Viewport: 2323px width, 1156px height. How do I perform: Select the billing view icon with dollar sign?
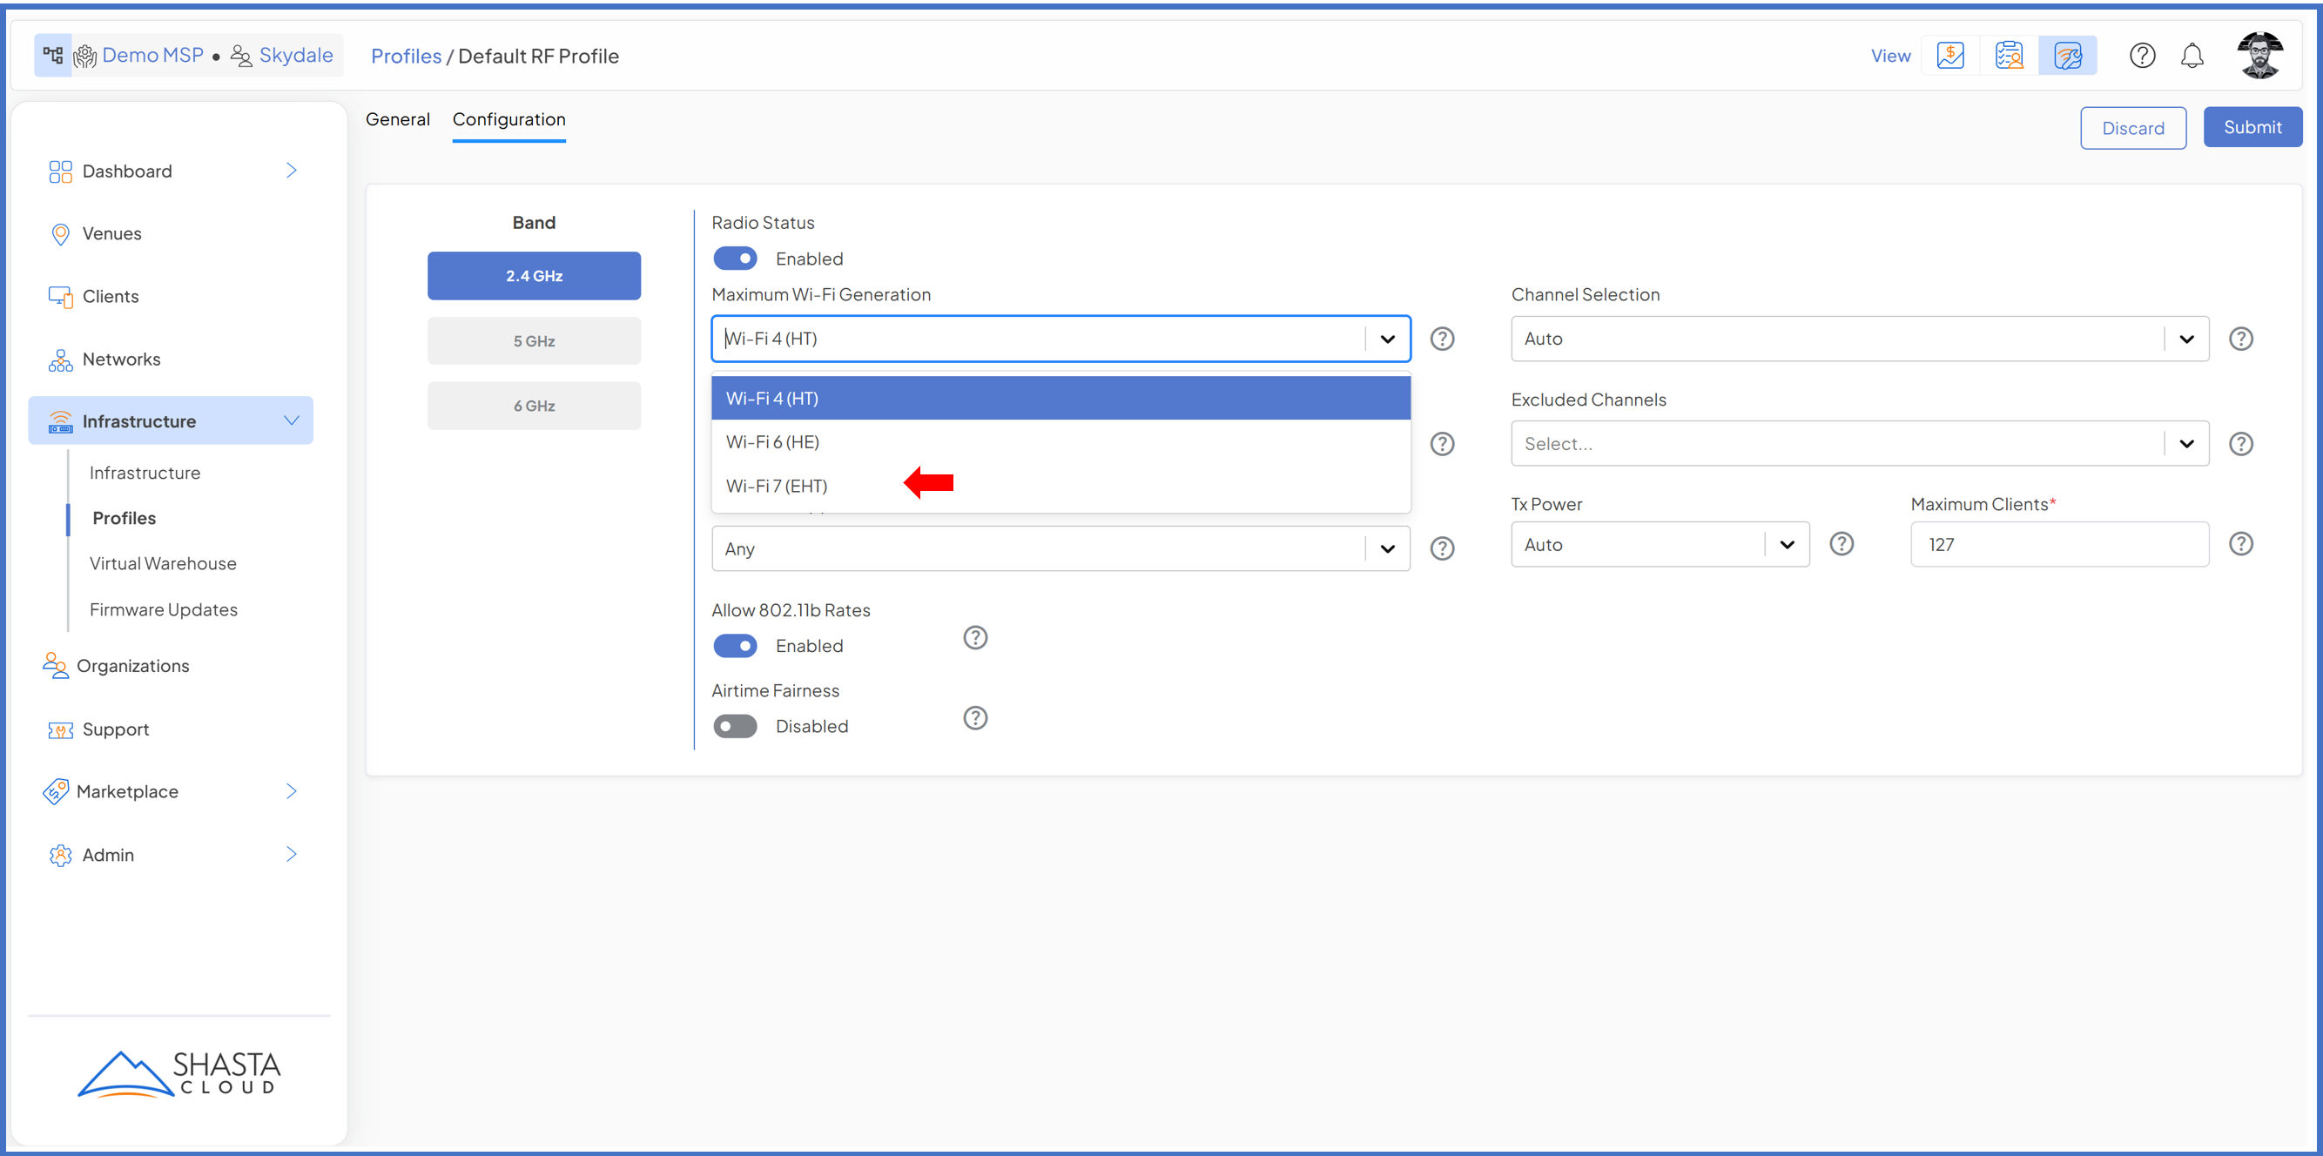click(x=1949, y=56)
